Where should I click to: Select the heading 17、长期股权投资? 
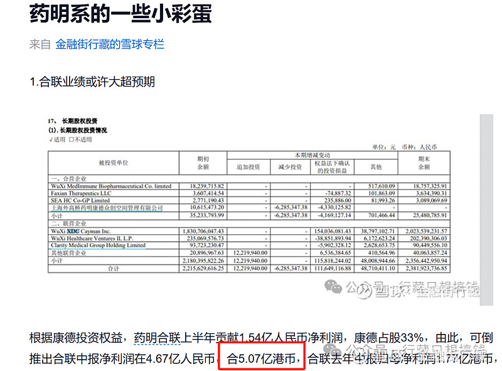click(73, 121)
